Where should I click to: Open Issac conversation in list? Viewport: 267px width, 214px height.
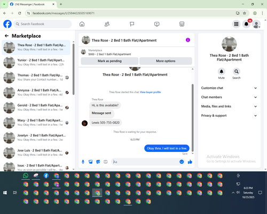click(36, 166)
